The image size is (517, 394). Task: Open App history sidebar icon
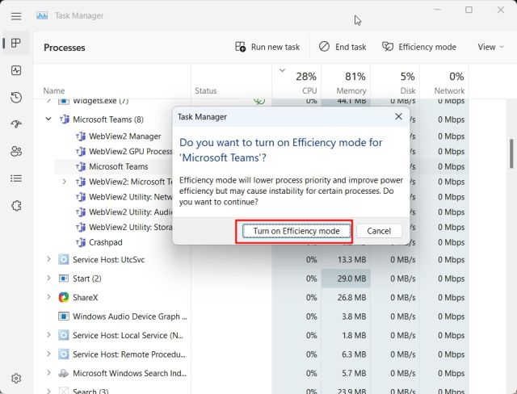[x=16, y=98]
